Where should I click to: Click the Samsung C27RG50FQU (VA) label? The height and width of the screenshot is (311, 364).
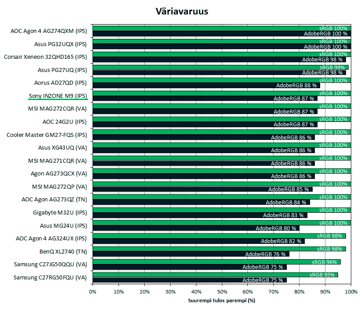tap(50, 278)
